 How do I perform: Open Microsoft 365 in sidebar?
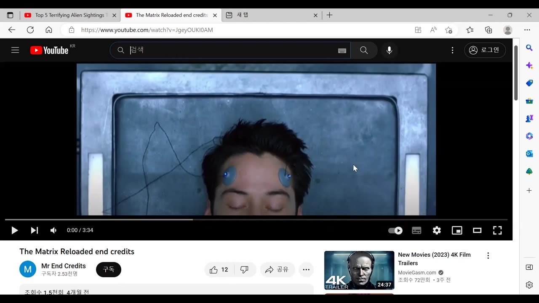coord(529,136)
